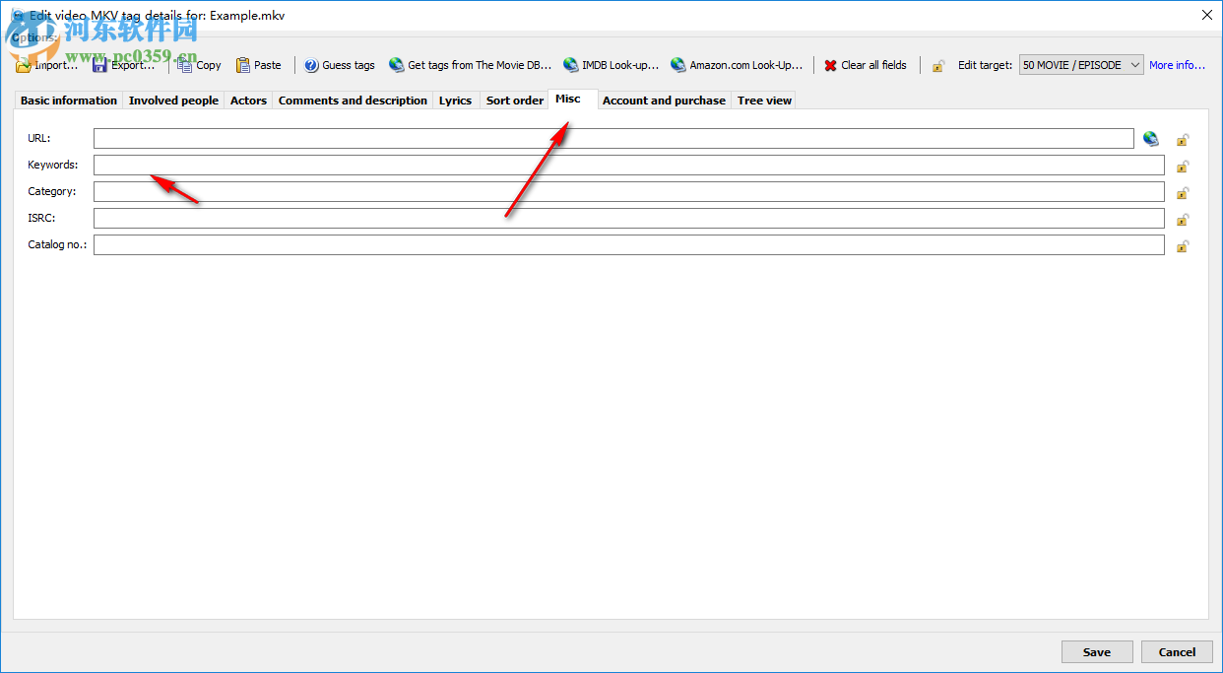Image resolution: width=1223 pixels, height=673 pixels.
Task: Open Get tags from The Movie DB
Action: pyautogui.click(x=396, y=64)
